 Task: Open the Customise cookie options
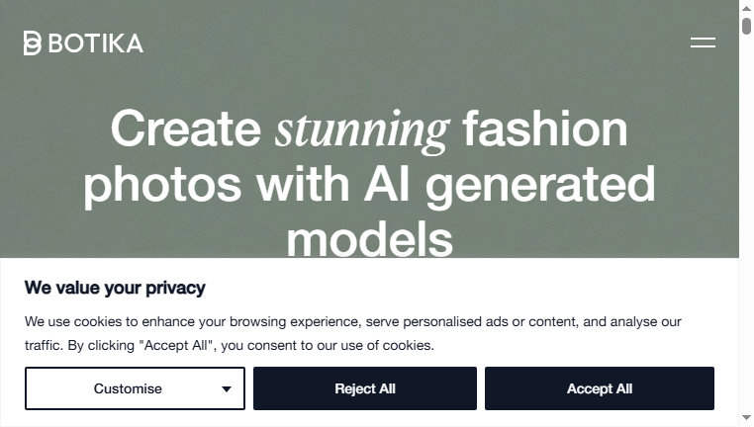pos(135,388)
